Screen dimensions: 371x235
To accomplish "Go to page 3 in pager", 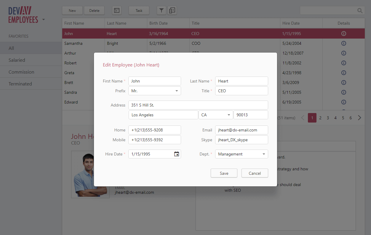I will point(328,118).
